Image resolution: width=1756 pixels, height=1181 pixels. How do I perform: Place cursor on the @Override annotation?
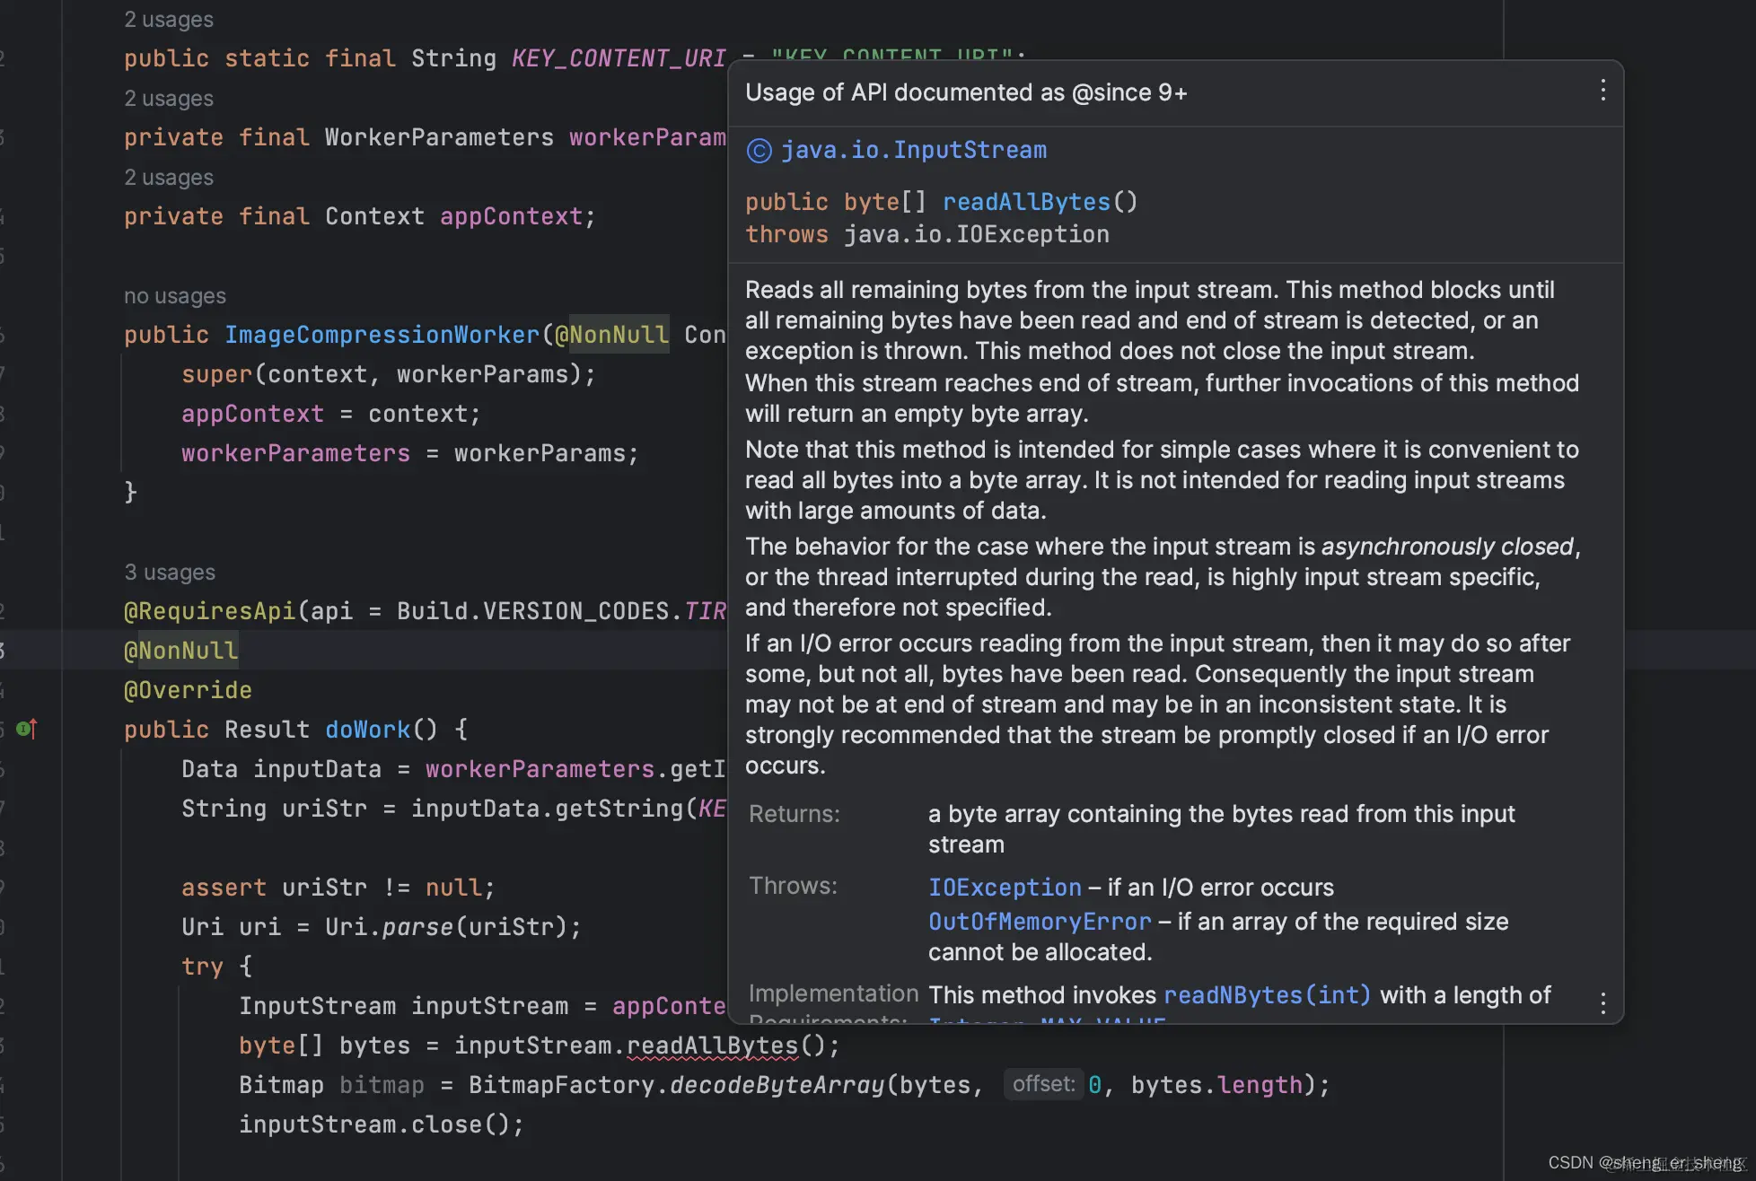coord(188,690)
